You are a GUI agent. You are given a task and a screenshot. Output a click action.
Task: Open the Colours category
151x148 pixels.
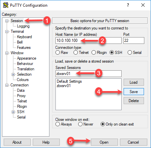[23, 80]
